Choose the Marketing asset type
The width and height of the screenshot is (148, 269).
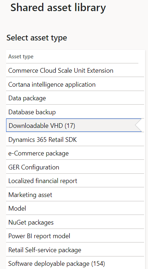point(75,195)
